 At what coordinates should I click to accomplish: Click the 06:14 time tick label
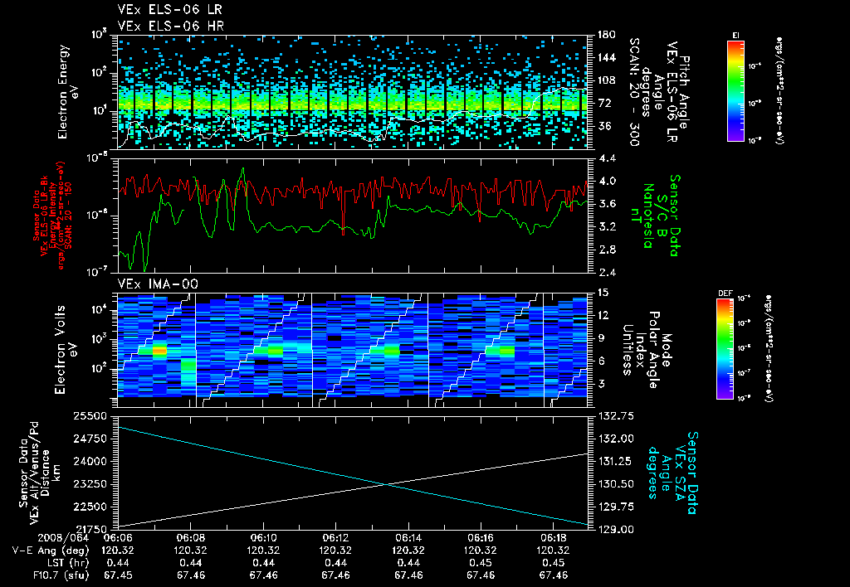tap(408, 538)
